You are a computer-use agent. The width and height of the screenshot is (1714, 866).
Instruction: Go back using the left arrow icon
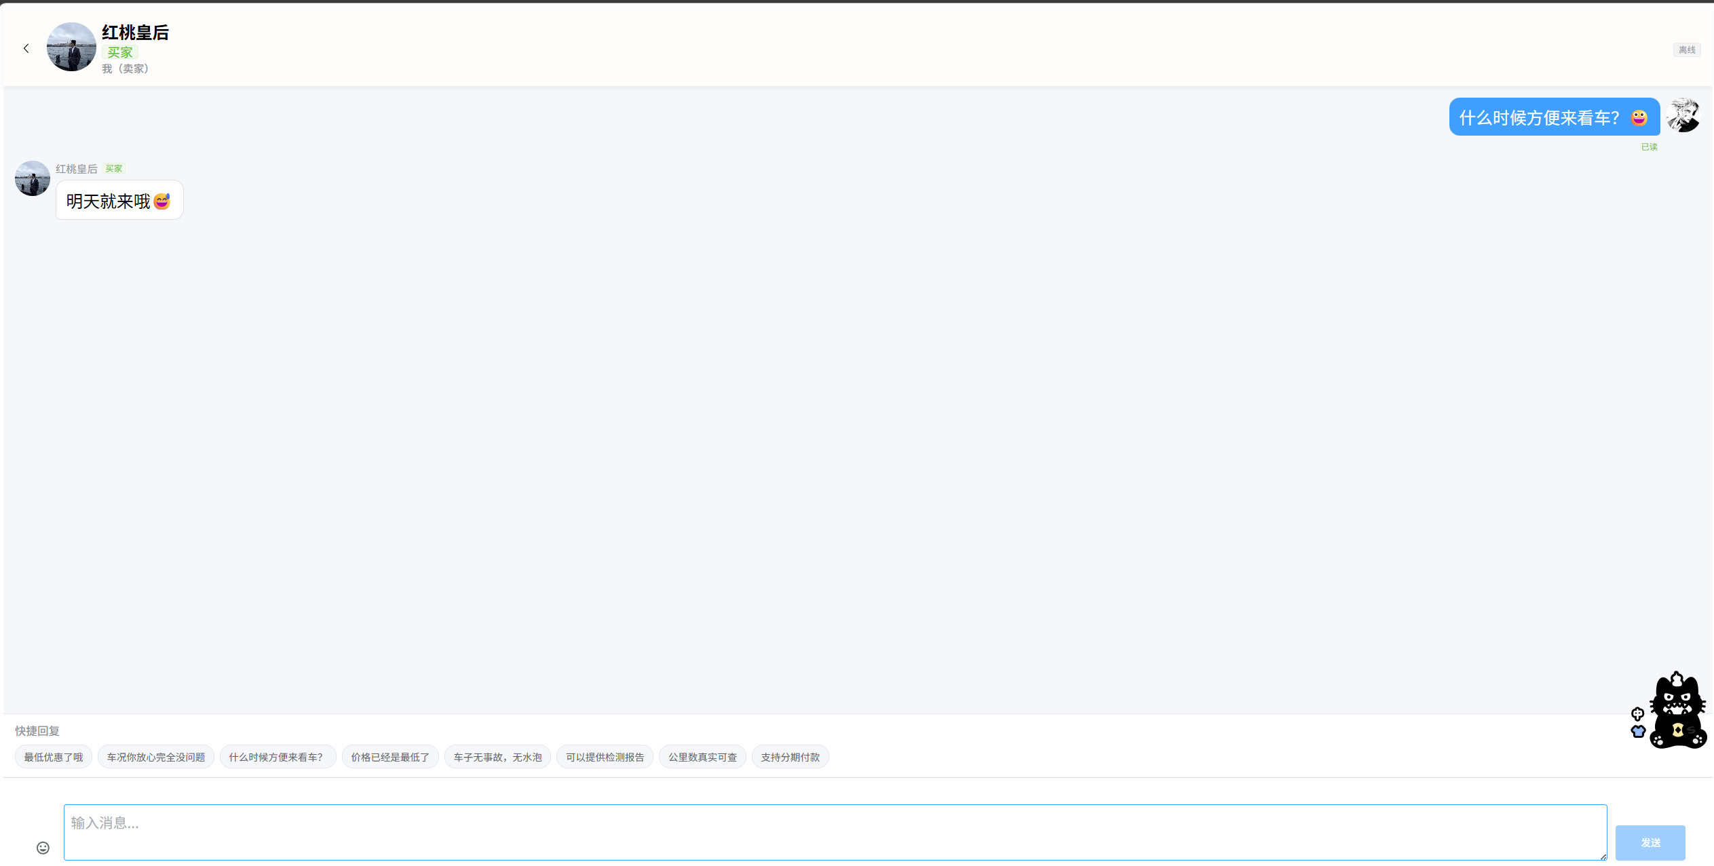click(26, 48)
